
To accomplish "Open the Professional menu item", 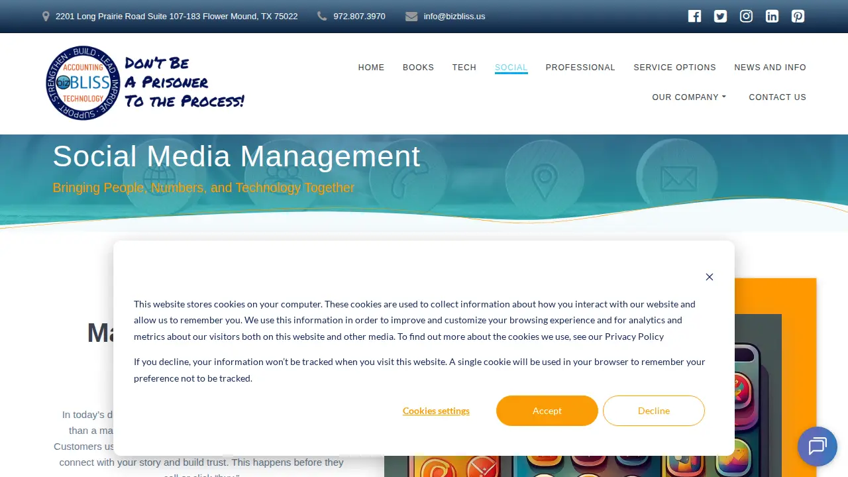I will tap(580, 68).
